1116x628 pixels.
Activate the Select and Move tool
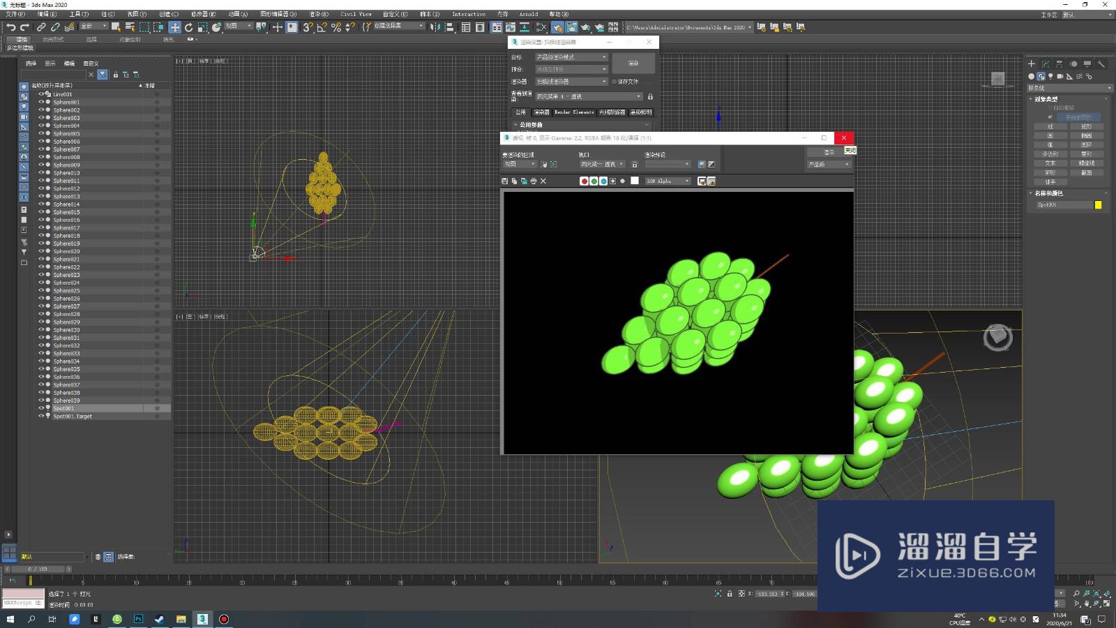[x=174, y=27]
